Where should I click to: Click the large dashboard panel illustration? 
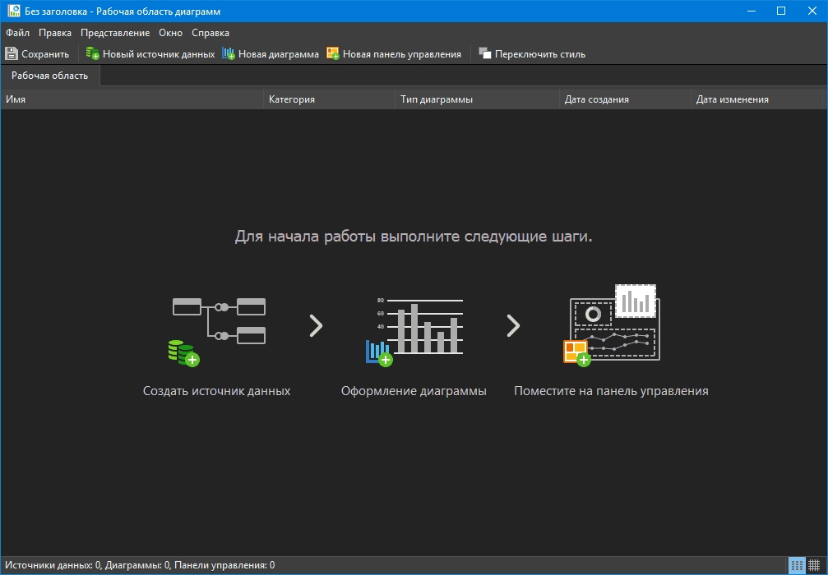(x=612, y=325)
